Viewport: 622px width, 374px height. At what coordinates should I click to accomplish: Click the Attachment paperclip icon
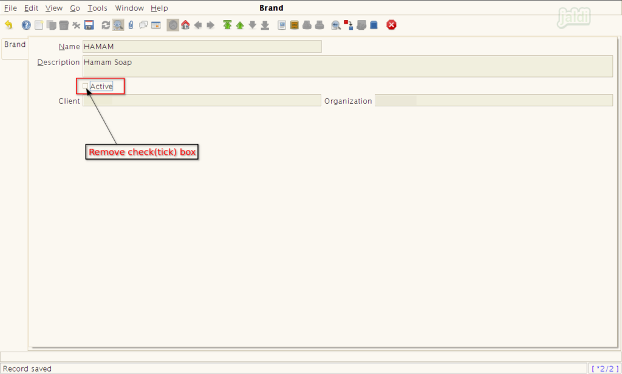pyautogui.click(x=131, y=25)
